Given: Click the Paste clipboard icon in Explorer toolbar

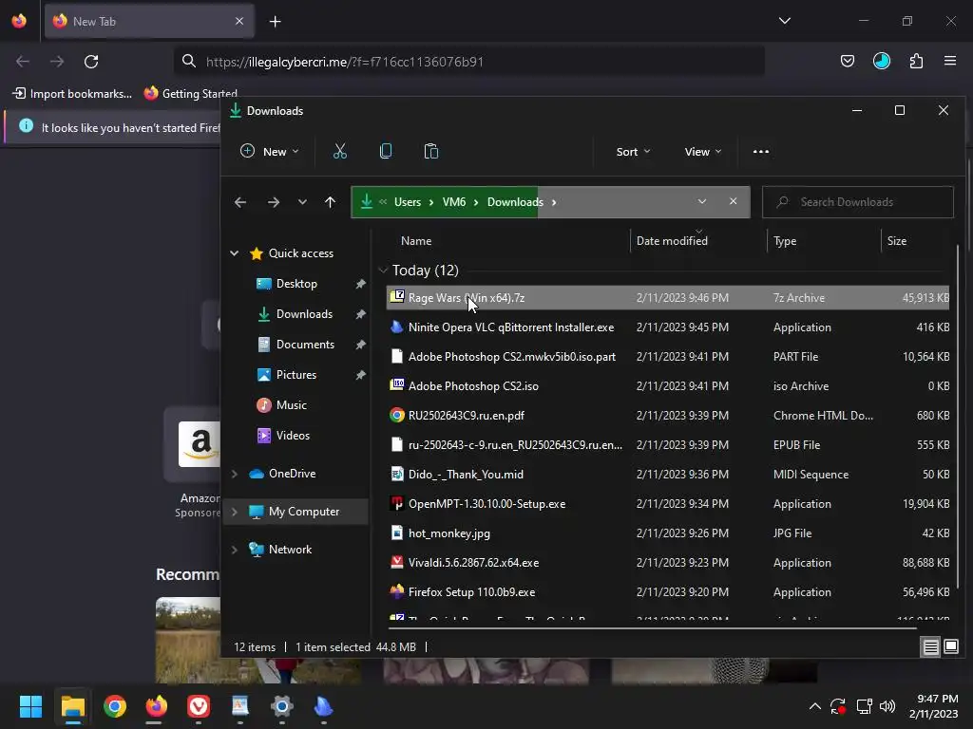Looking at the screenshot, I should coord(431,151).
